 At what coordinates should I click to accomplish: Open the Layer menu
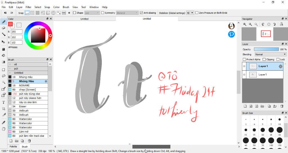tap(19, 7)
